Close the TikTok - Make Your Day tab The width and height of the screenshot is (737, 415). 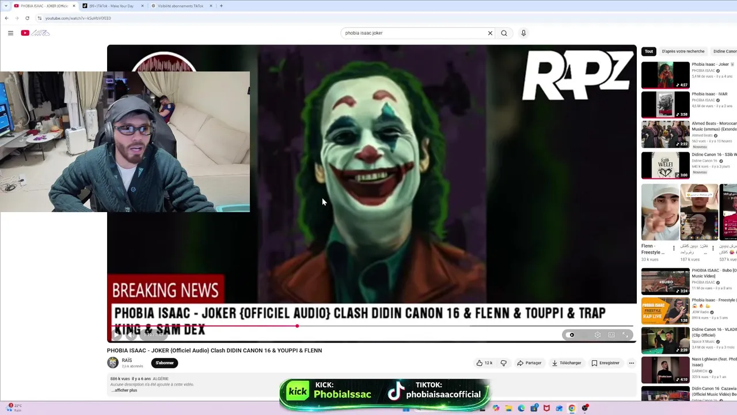pyautogui.click(x=142, y=6)
